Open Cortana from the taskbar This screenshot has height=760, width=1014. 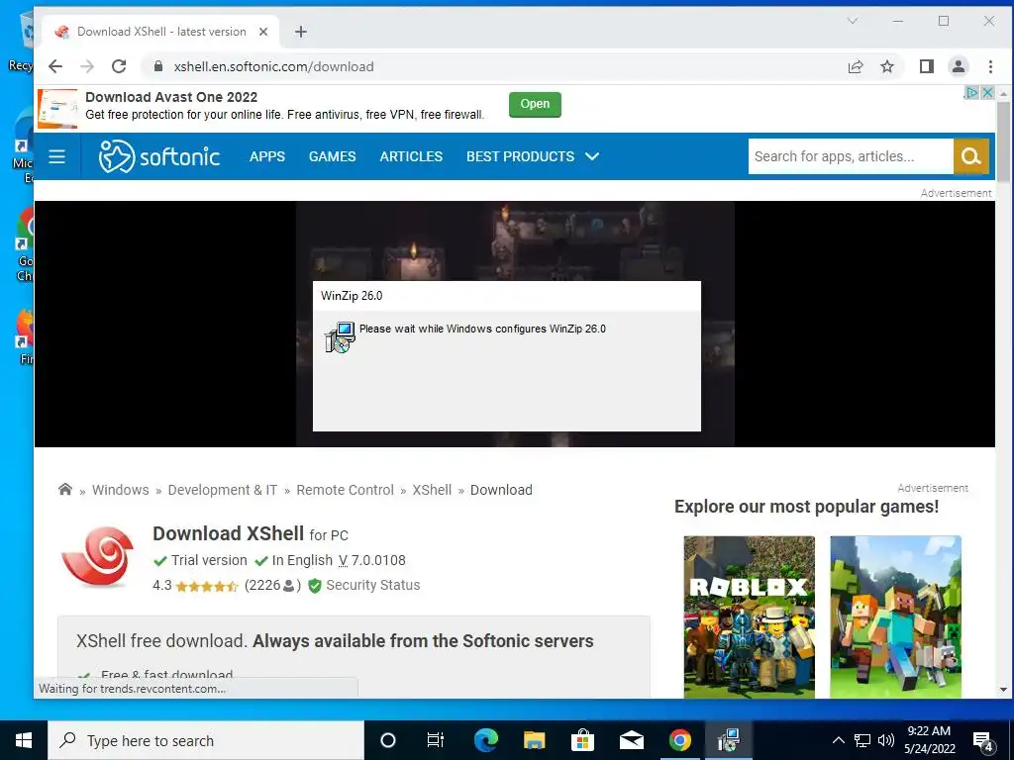coord(387,740)
